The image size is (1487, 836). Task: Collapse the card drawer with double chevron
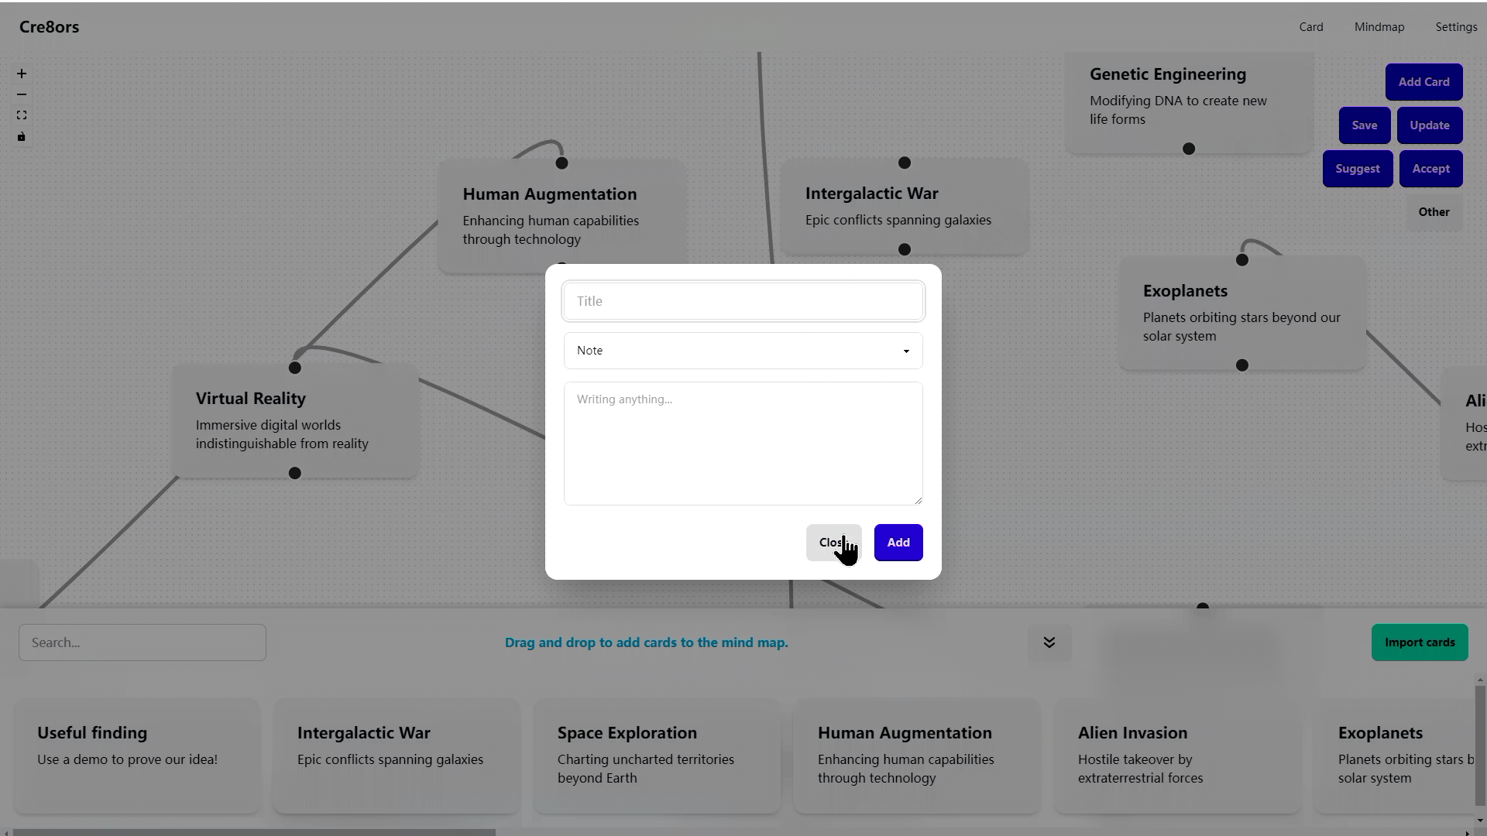click(x=1049, y=642)
